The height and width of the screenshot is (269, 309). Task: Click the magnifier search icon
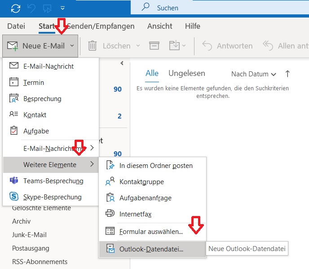click(146, 7)
